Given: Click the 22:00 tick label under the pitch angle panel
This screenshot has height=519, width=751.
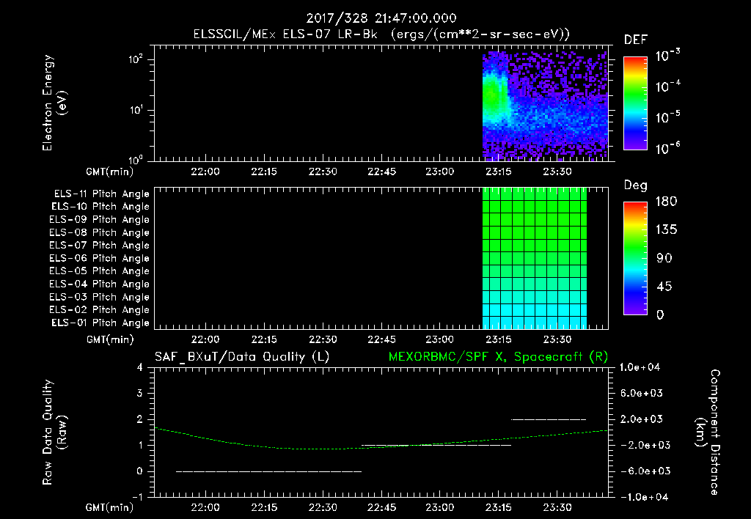Looking at the screenshot, I should coord(205,339).
